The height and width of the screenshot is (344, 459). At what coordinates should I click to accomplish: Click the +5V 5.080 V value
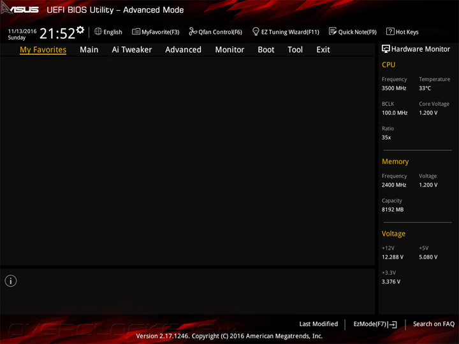click(428, 257)
